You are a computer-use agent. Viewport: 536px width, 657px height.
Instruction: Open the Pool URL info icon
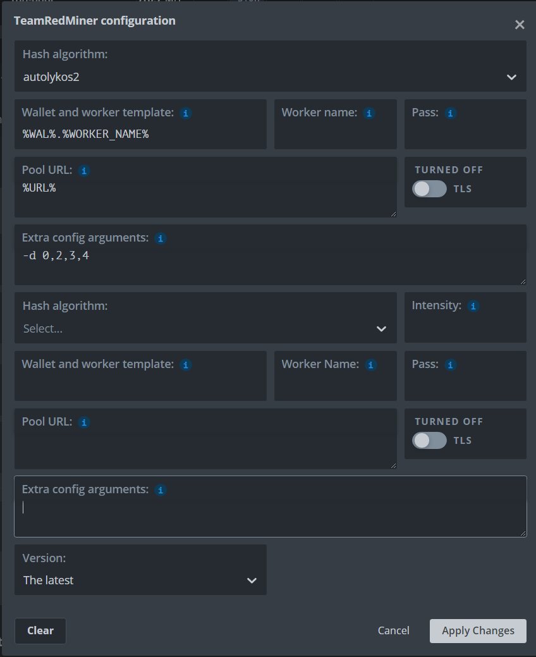(x=83, y=170)
